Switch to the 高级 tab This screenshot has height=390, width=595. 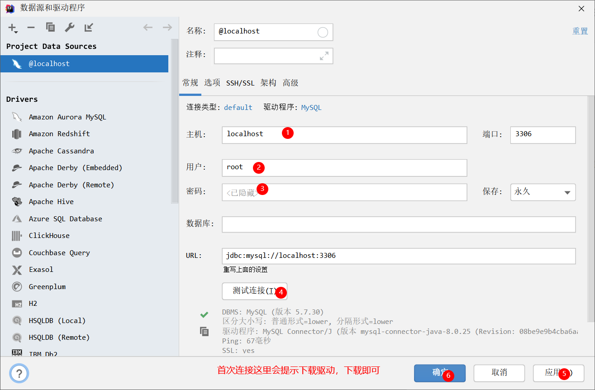point(290,83)
